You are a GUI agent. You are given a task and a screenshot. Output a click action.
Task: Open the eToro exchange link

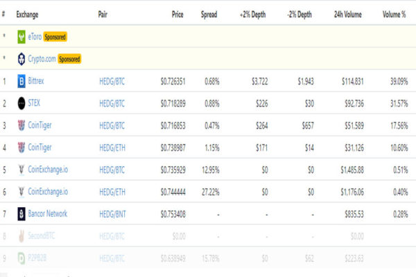coord(35,37)
